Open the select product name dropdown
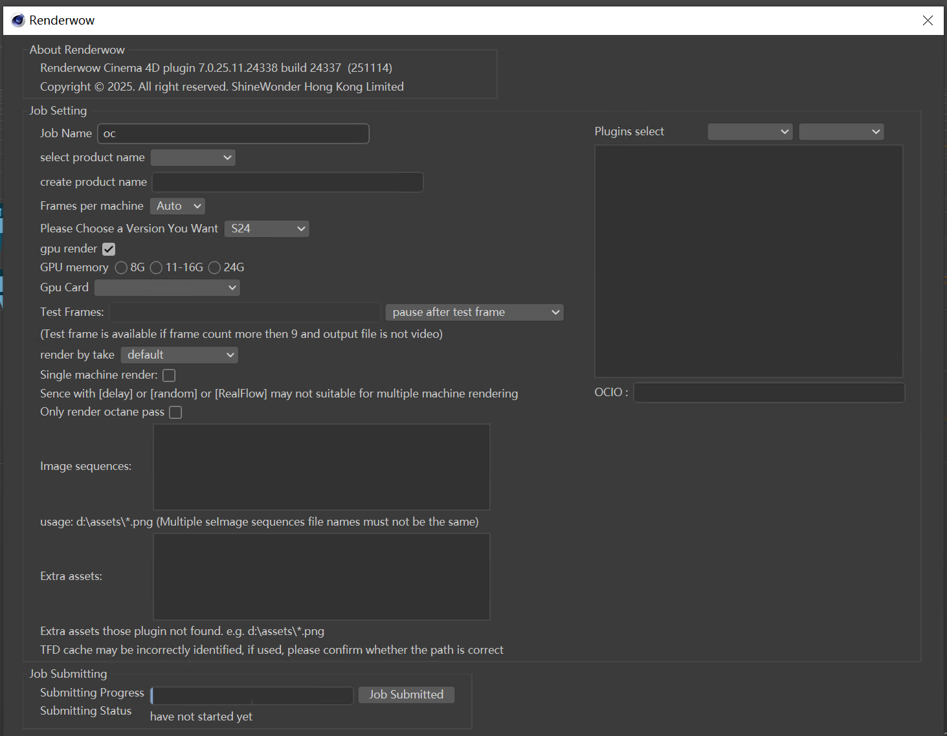This screenshot has width=947, height=736. [x=193, y=157]
